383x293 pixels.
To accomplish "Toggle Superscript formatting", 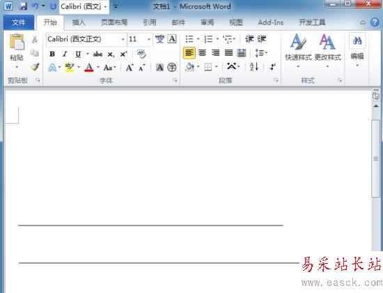I will [123, 54].
